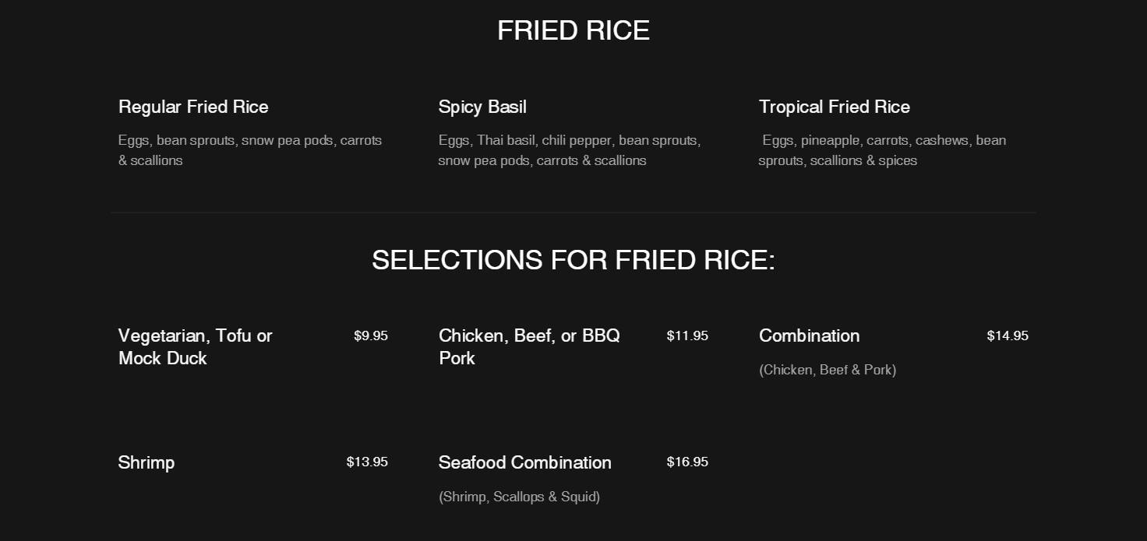The height and width of the screenshot is (541, 1147).
Task: Click the (Chicken, Beef & Pork) note
Action: pos(827,370)
